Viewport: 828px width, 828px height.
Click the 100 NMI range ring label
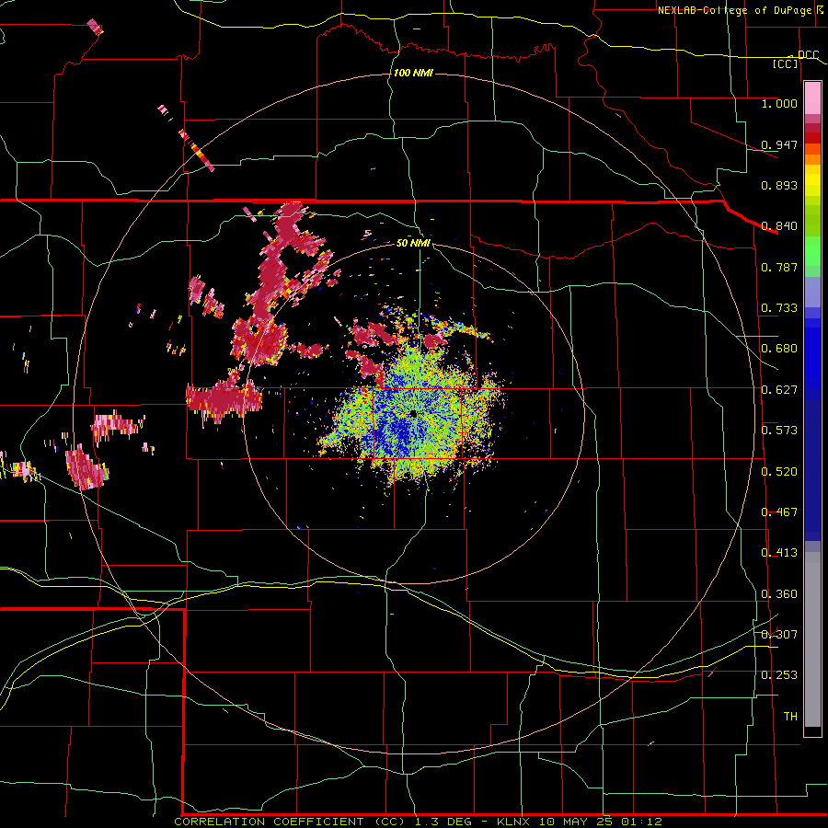pyautogui.click(x=413, y=73)
